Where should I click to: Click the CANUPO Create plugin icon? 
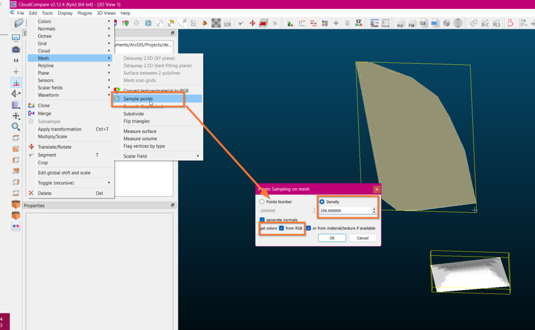click(374, 23)
